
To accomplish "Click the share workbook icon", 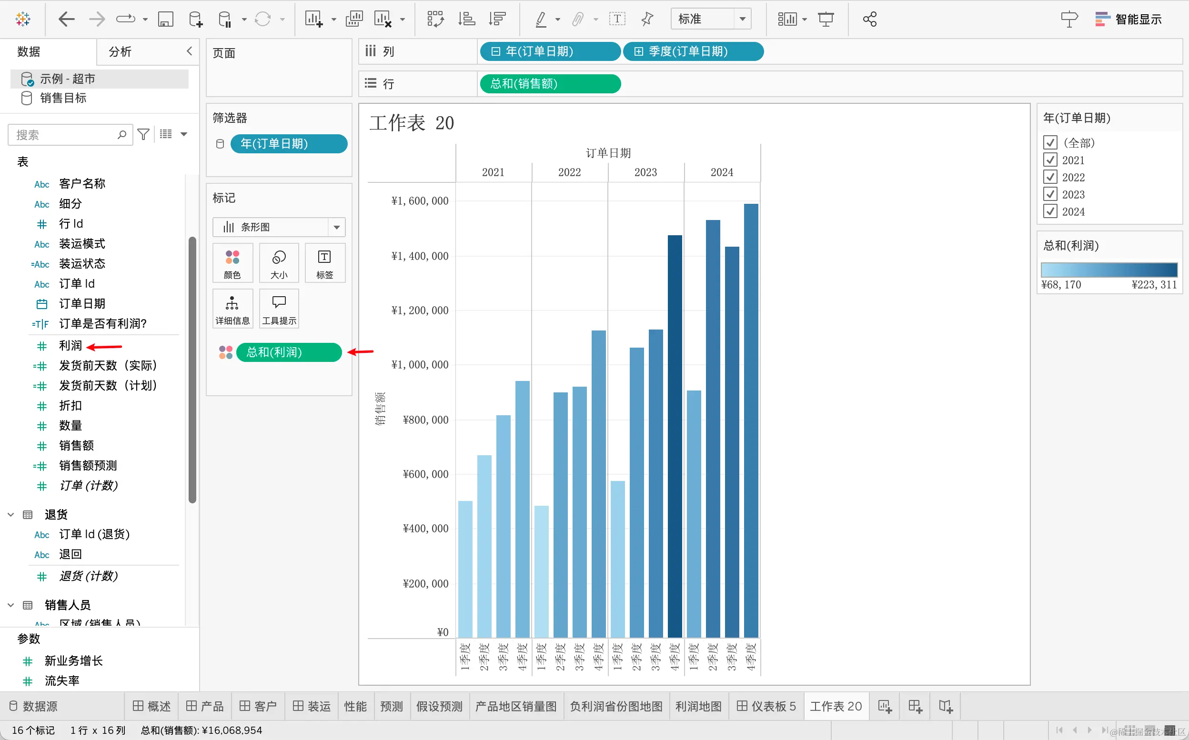I will (x=869, y=20).
